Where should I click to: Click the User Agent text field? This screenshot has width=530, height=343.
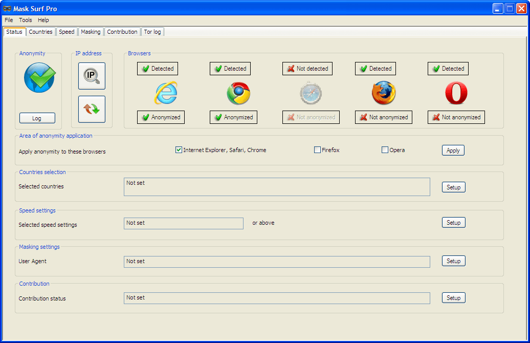click(276, 261)
